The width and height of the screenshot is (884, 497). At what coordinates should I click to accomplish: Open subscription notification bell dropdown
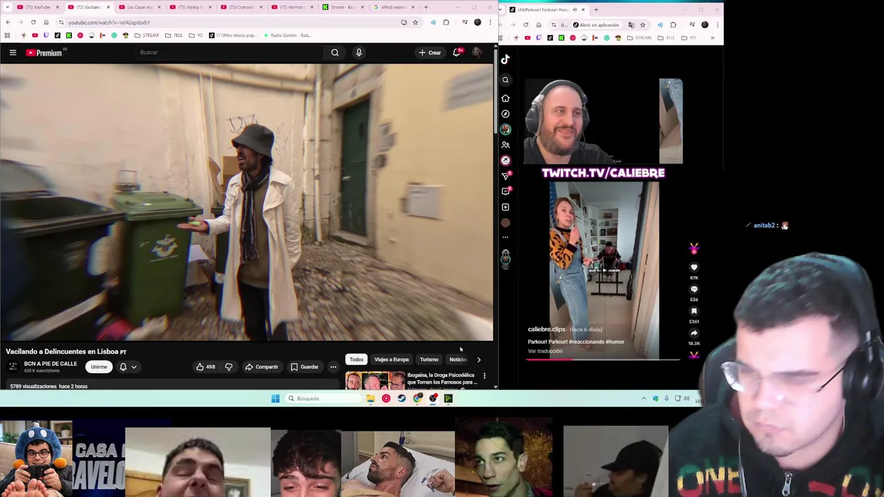point(128,367)
